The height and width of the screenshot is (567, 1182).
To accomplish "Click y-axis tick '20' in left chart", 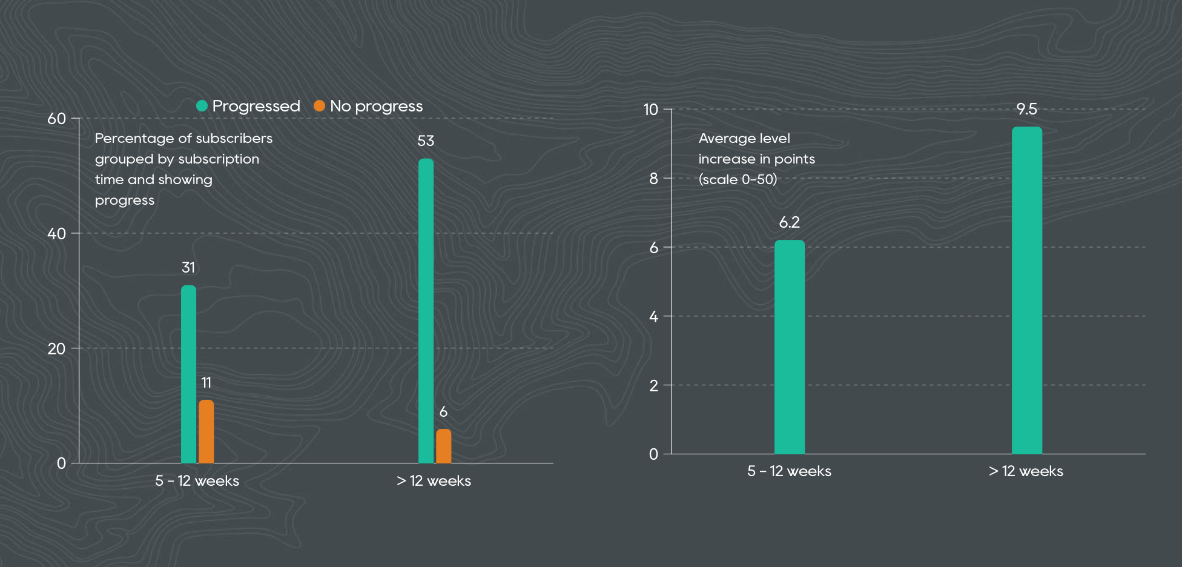I will 57,349.
